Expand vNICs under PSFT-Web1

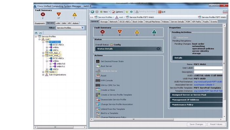[x=47, y=50]
